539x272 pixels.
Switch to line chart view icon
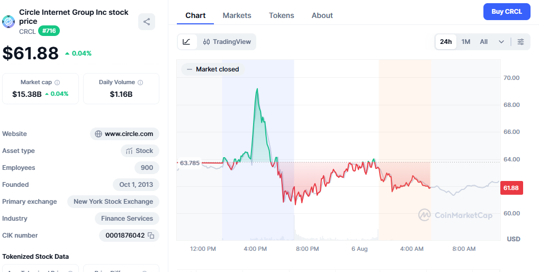pos(187,42)
